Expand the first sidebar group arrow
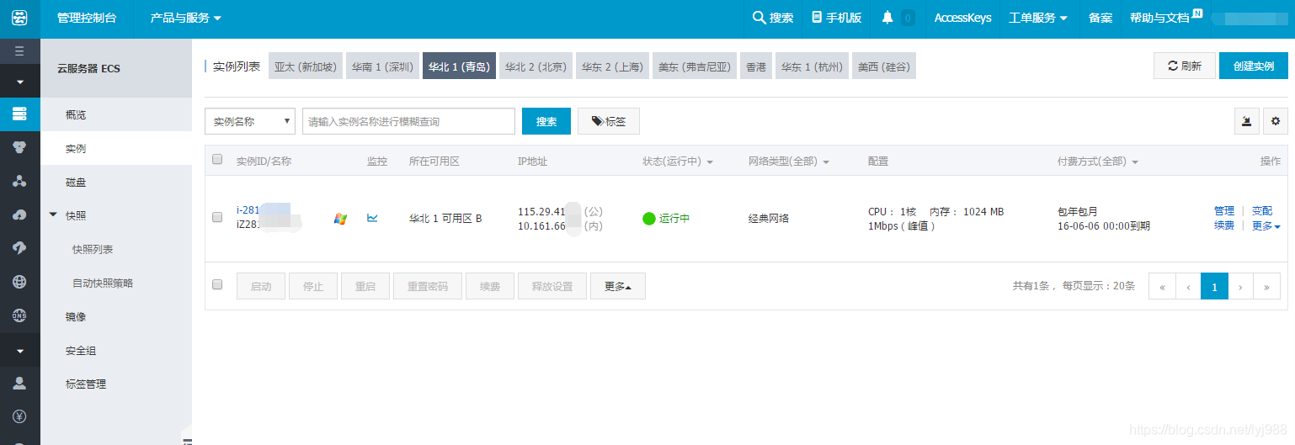 [19, 82]
